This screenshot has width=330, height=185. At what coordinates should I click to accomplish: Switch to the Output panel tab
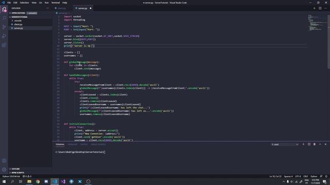coord(84,144)
